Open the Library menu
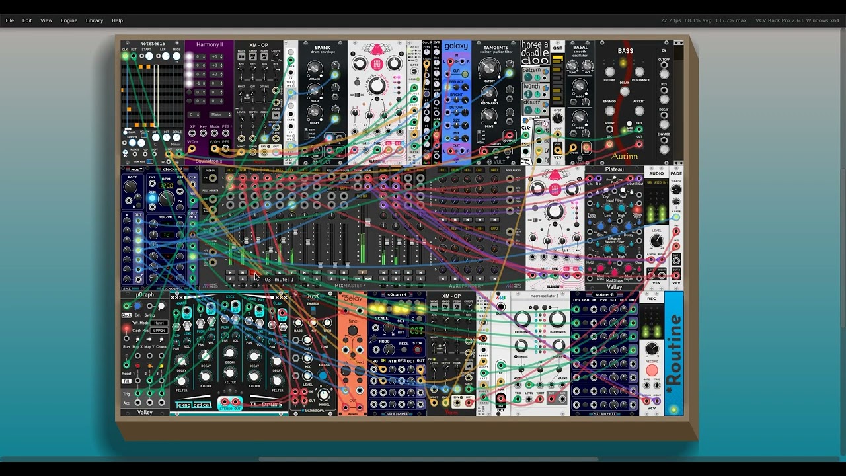 95,20
